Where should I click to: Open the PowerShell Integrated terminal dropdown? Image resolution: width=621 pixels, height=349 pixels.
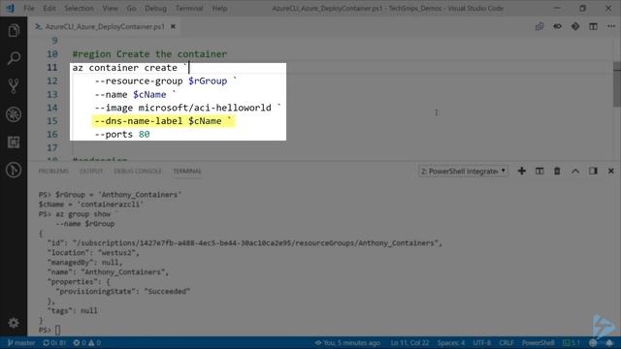[463, 171]
